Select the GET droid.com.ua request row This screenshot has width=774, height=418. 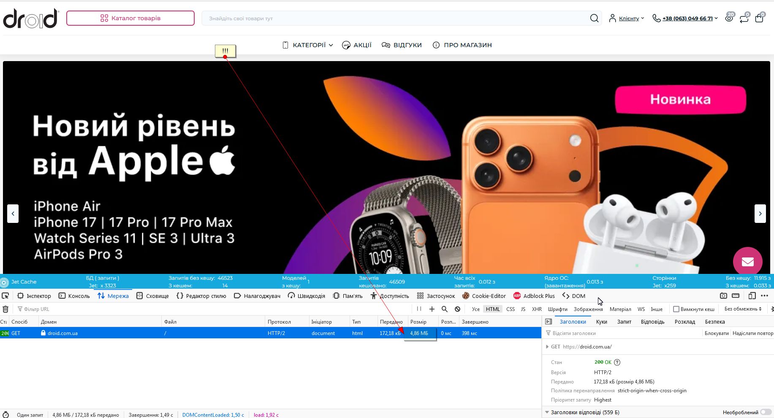click(x=270, y=333)
